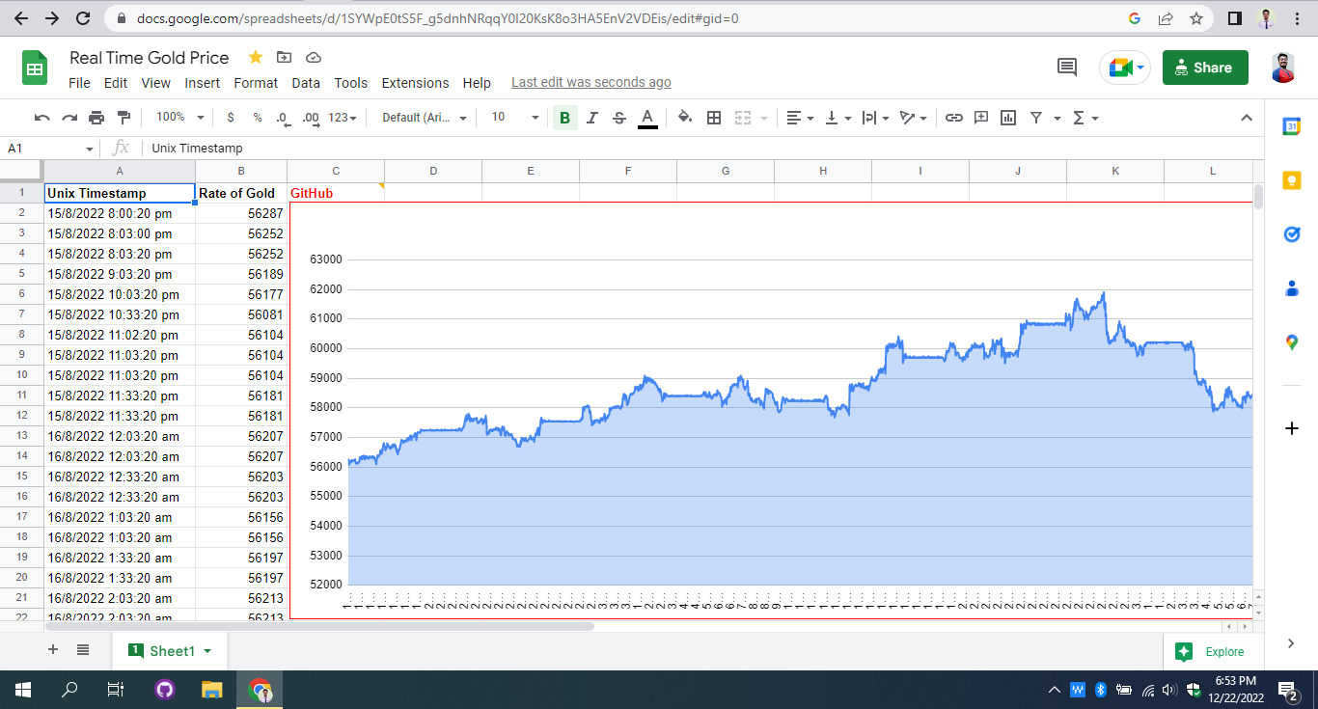Click the gold price area chart
The height and width of the screenshot is (709, 1318).
point(772,410)
